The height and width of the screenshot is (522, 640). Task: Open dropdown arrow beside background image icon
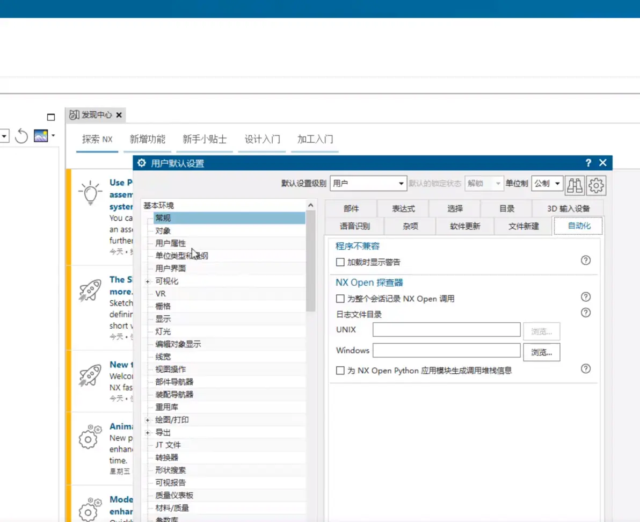53,135
